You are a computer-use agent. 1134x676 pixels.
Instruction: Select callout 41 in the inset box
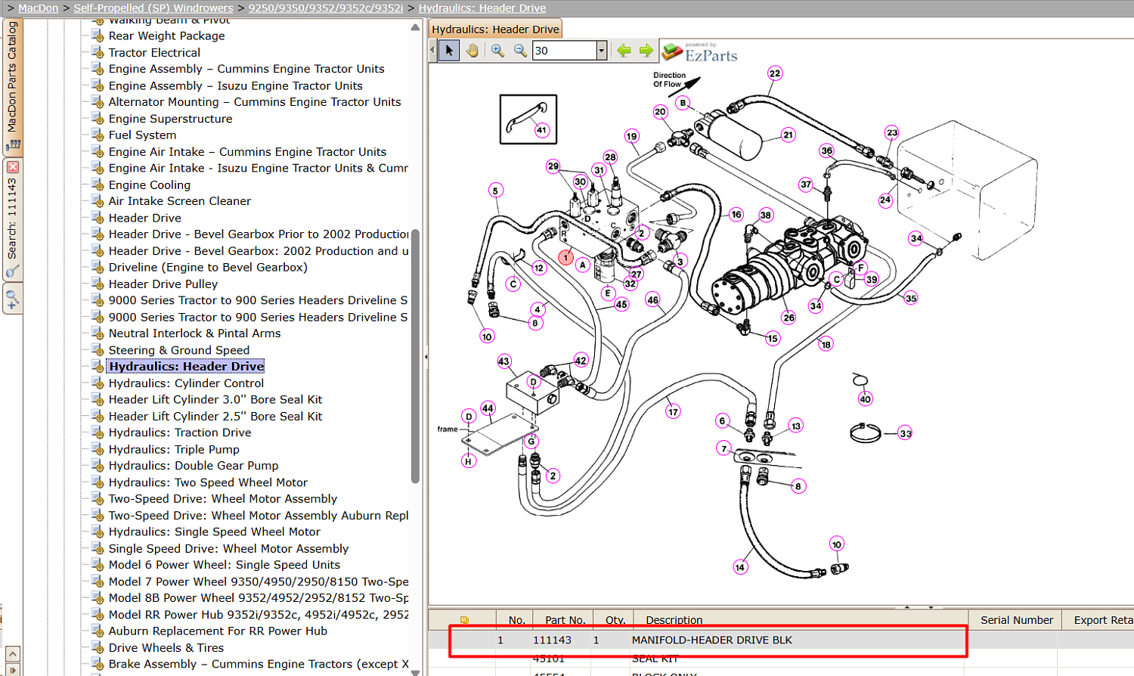[541, 130]
